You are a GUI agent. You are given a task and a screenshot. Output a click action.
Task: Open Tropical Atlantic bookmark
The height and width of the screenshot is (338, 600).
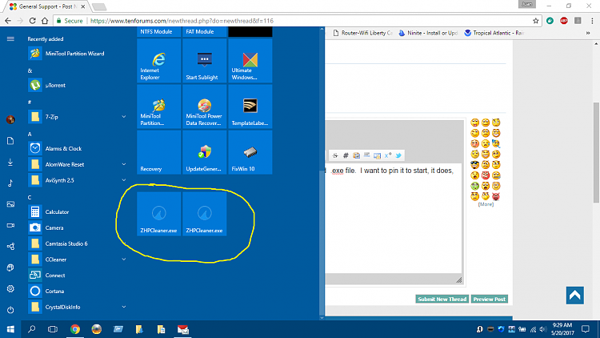click(x=494, y=33)
